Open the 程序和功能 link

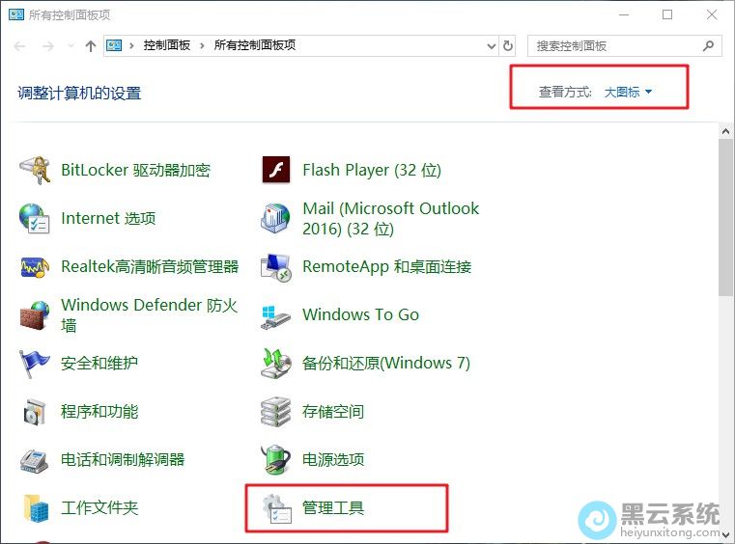pyautogui.click(x=99, y=412)
